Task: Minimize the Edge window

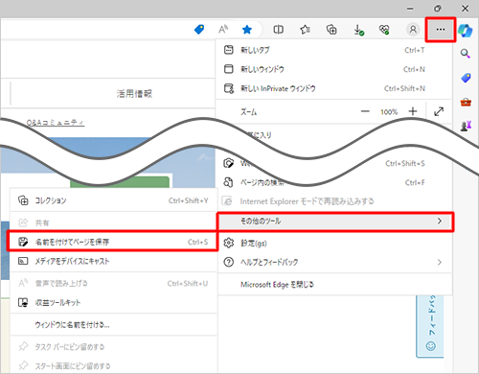Action: [x=410, y=9]
